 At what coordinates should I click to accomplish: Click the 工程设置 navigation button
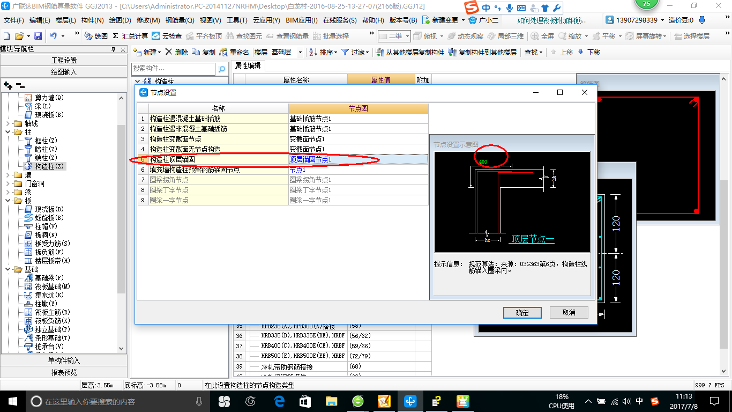point(64,60)
